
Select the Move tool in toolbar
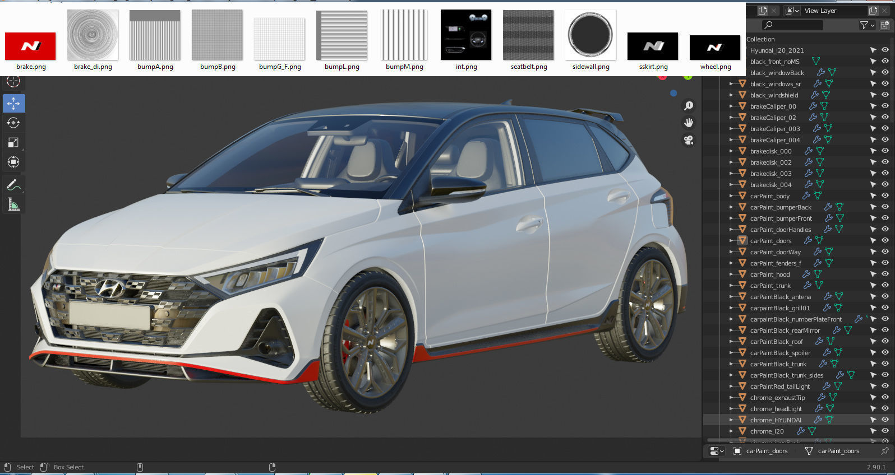tap(13, 104)
